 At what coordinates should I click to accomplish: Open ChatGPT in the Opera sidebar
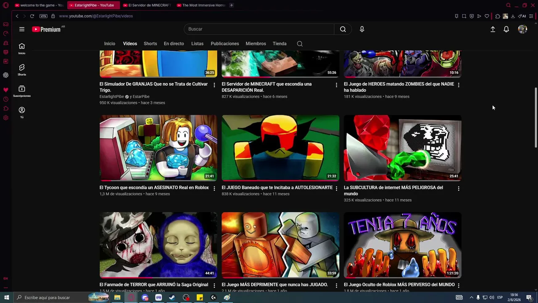[x=5, y=75]
